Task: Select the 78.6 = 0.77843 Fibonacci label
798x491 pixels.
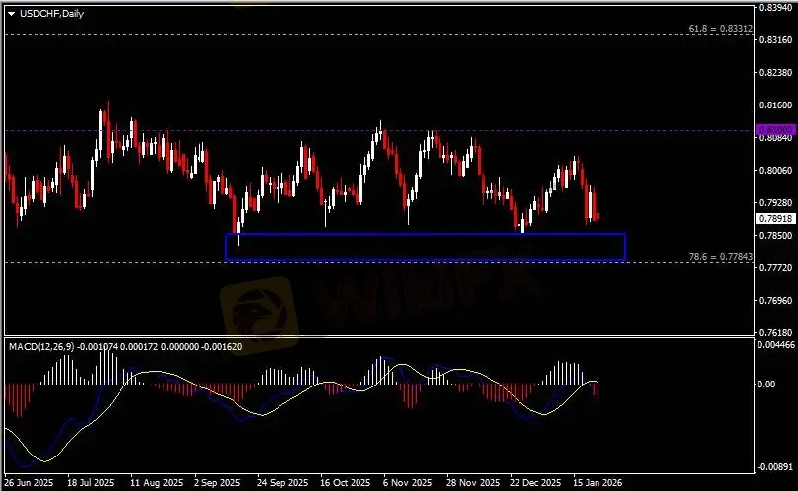Action: pyautogui.click(x=720, y=256)
